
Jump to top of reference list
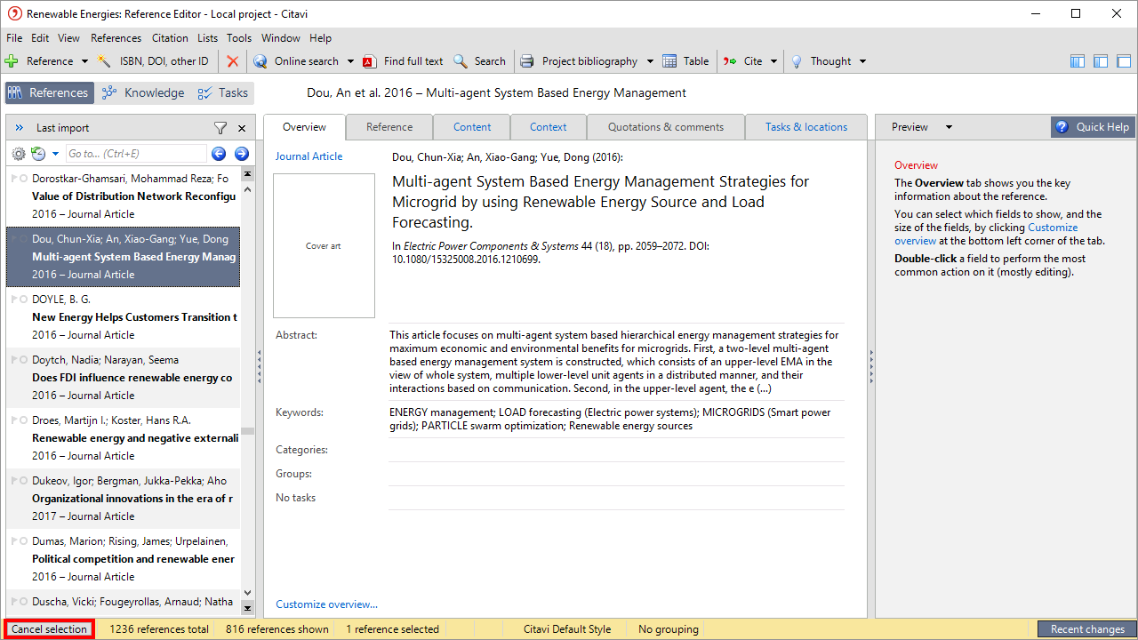(x=248, y=175)
